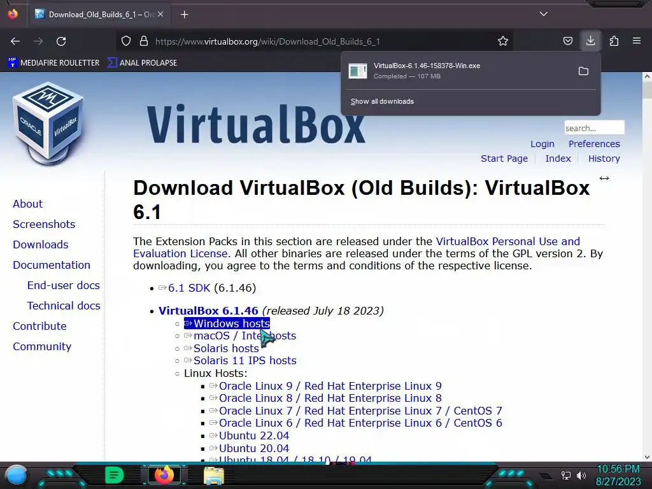Bookmark this page with the star icon
This screenshot has width=652, height=489.
tap(503, 41)
